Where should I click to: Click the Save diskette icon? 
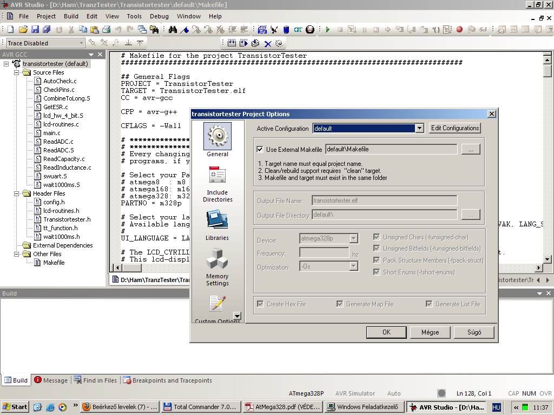click(x=35, y=30)
